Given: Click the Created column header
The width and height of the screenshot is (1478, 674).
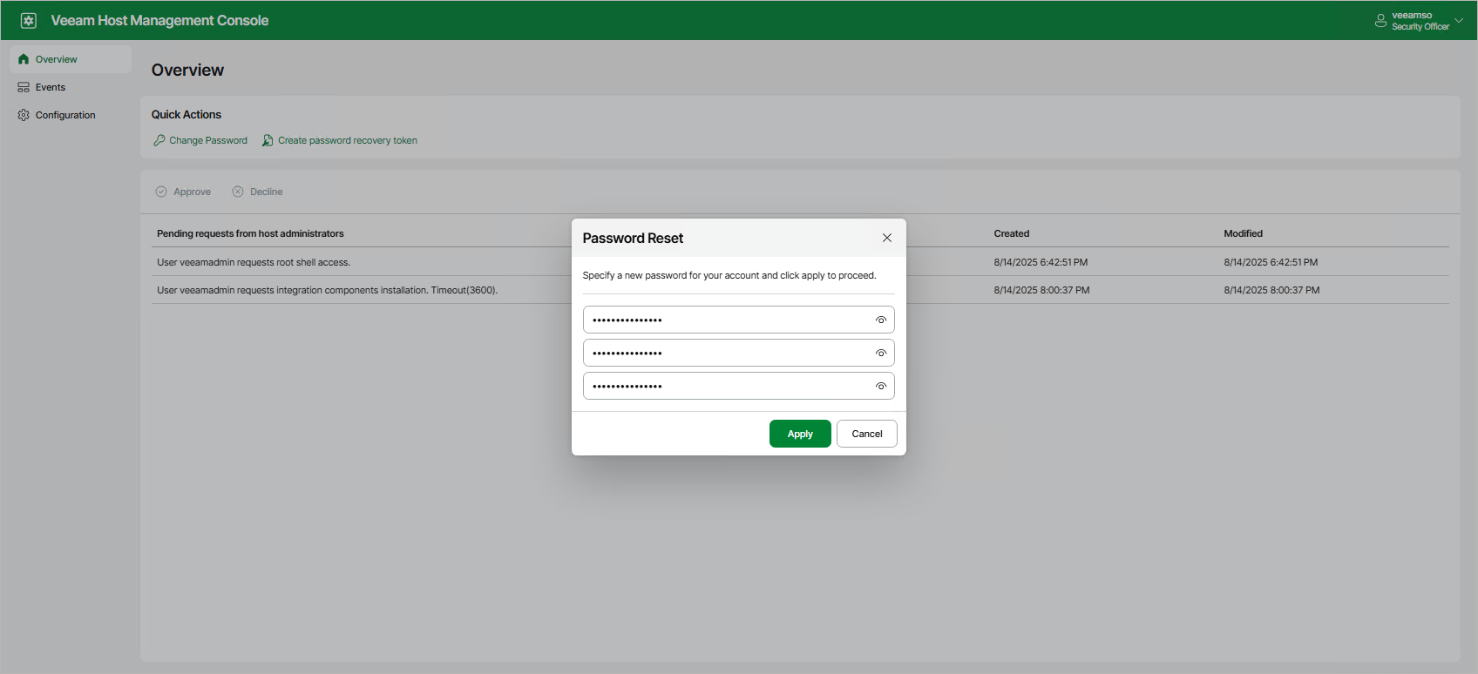Looking at the screenshot, I should (x=1012, y=233).
